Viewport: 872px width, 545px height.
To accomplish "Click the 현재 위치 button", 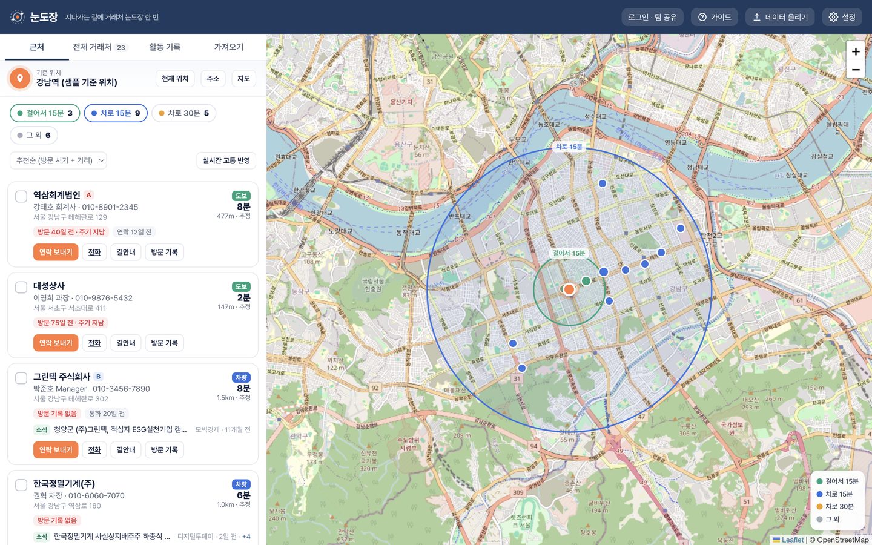I will 175,79.
